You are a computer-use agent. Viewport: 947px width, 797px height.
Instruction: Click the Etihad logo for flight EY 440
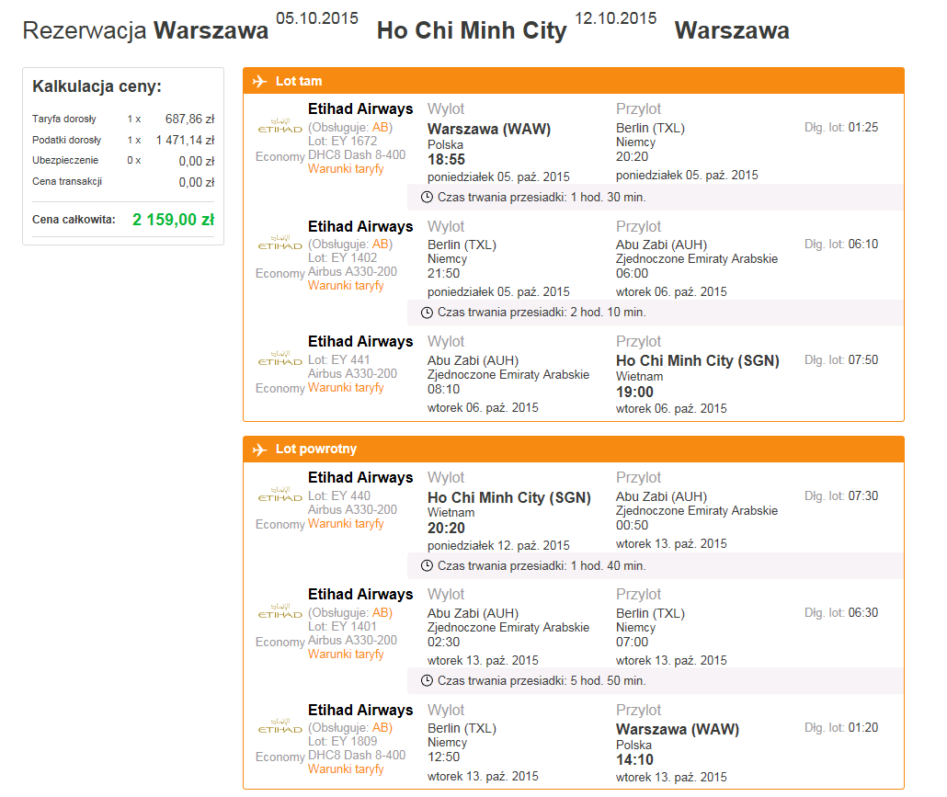[x=280, y=494]
